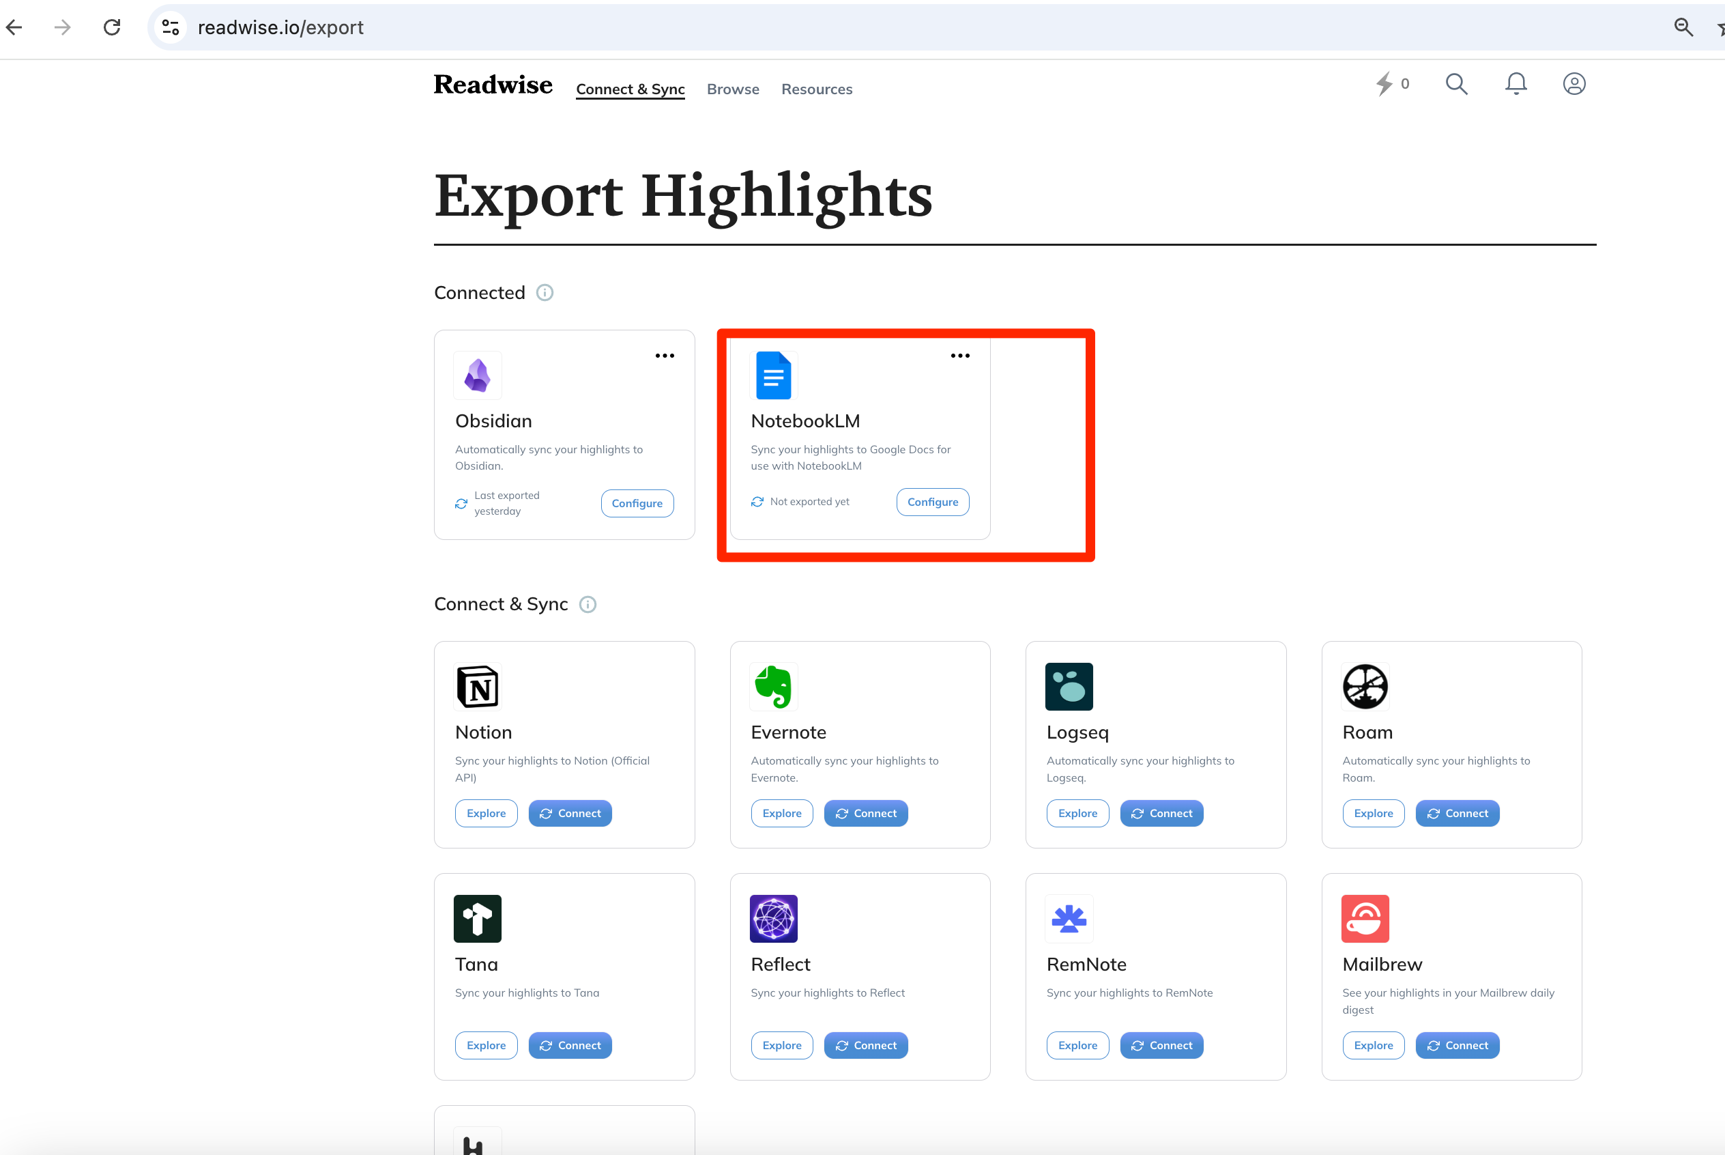
Task: Reload the page with the refresh icon
Action: pyautogui.click(x=112, y=27)
